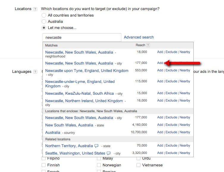The width and height of the screenshot is (224, 172).
Task: Show Nearby for Newcastle, KwaZulu-Natal
Action: (x=185, y=93)
